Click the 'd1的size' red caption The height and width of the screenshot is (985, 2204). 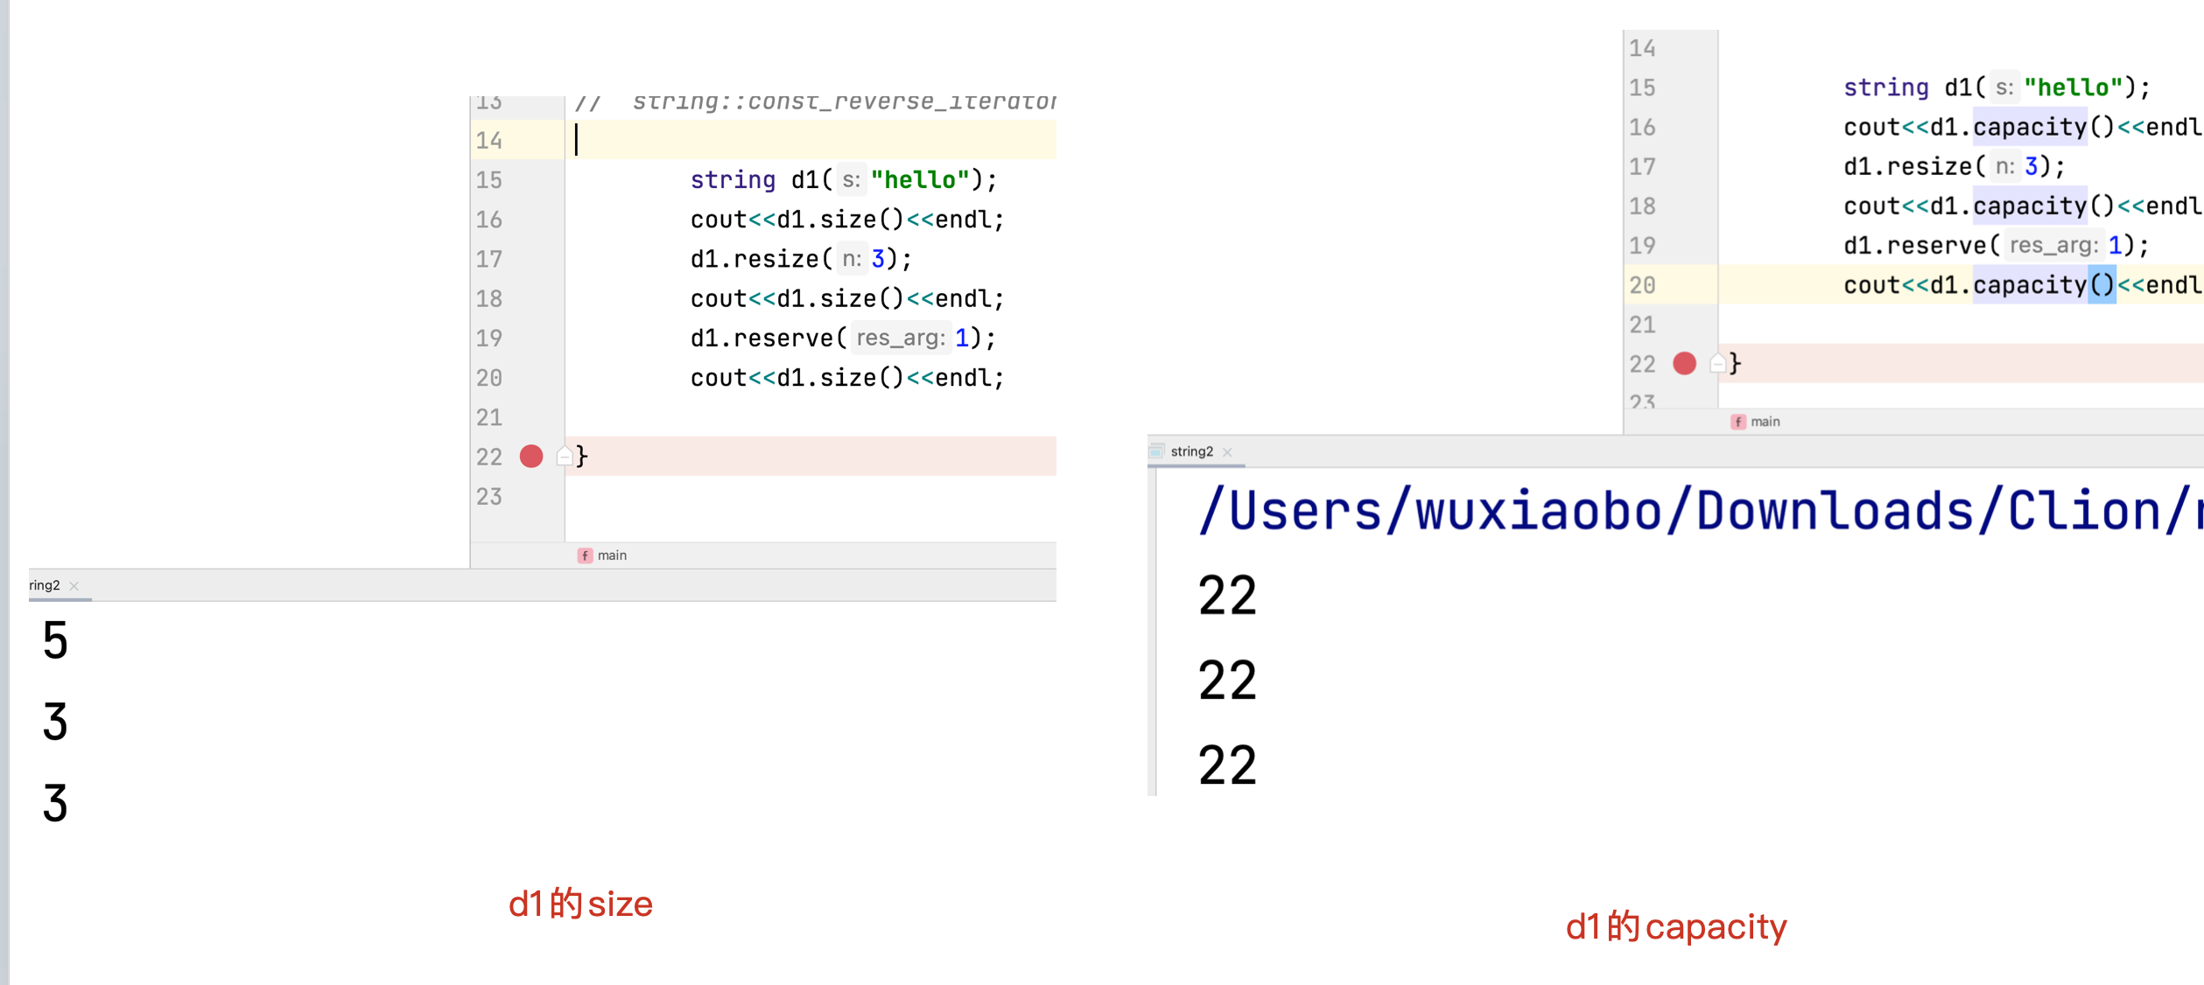point(580,904)
